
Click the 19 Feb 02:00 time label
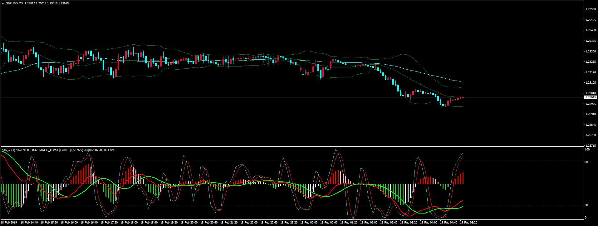tap(369, 223)
